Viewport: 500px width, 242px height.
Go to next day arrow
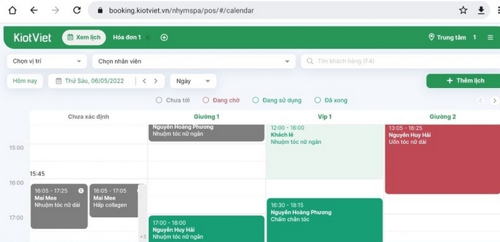click(156, 81)
